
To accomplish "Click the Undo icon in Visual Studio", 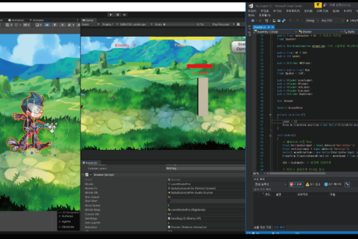I will pos(290,20).
